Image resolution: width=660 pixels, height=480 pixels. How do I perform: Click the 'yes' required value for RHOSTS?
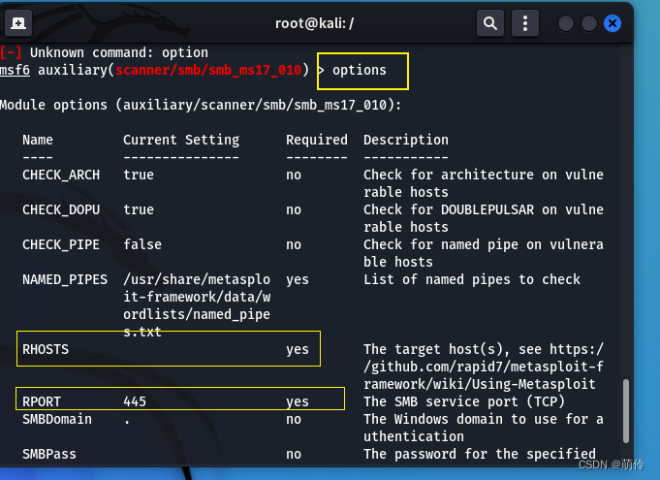pos(298,349)
